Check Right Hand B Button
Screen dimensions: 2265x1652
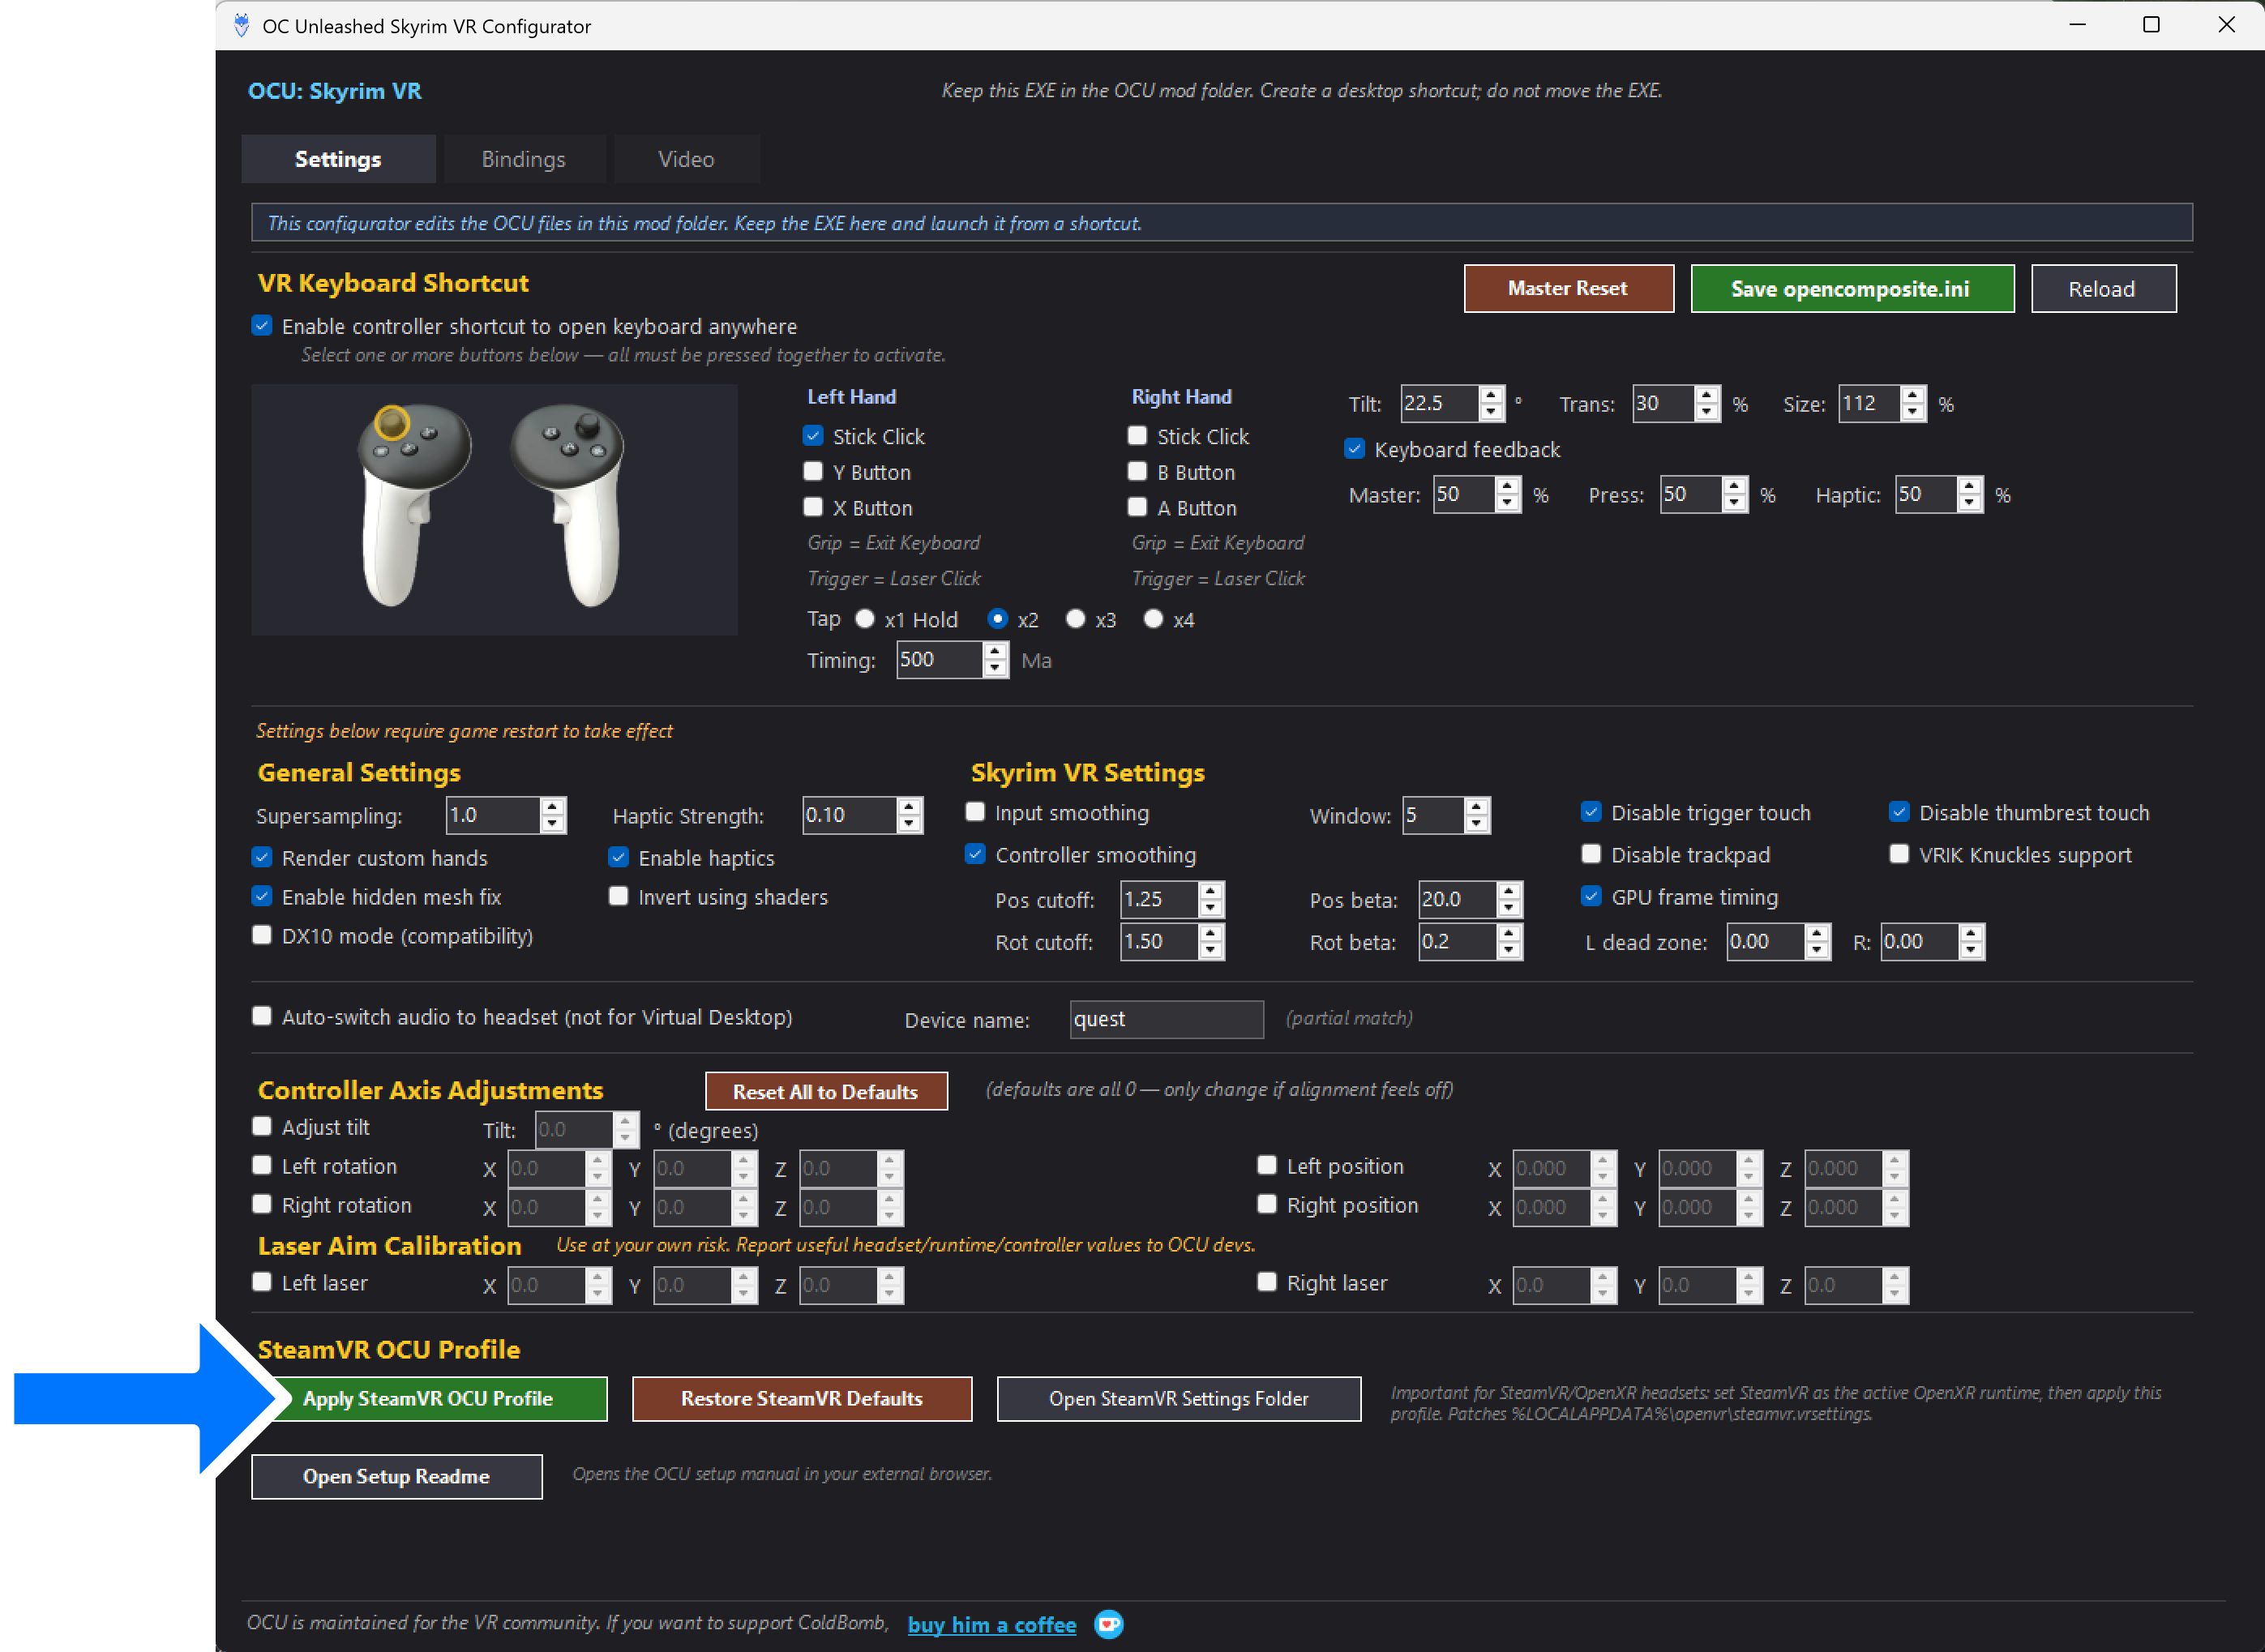coord(1137,471)
